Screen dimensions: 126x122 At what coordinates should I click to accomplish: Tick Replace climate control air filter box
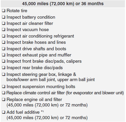[x=4, y=93]
